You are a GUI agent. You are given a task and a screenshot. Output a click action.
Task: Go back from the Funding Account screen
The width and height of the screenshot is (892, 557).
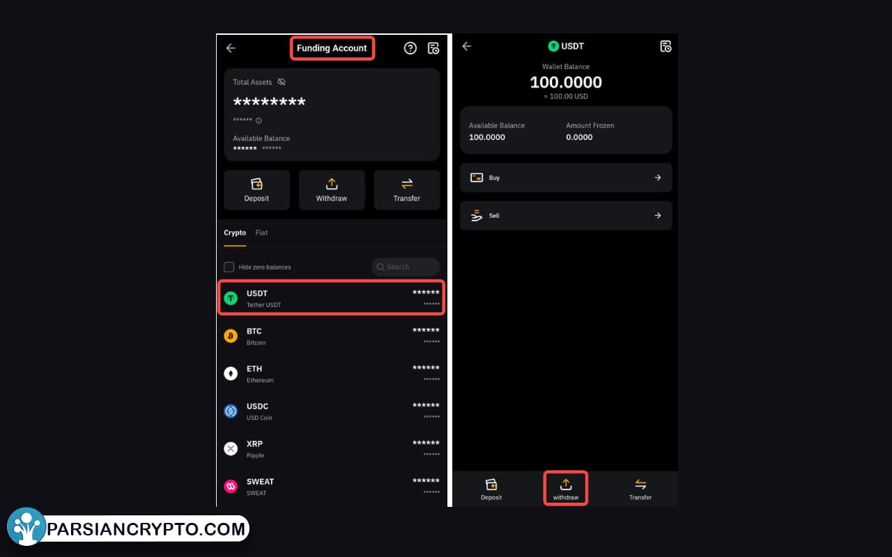pos(231,48)
